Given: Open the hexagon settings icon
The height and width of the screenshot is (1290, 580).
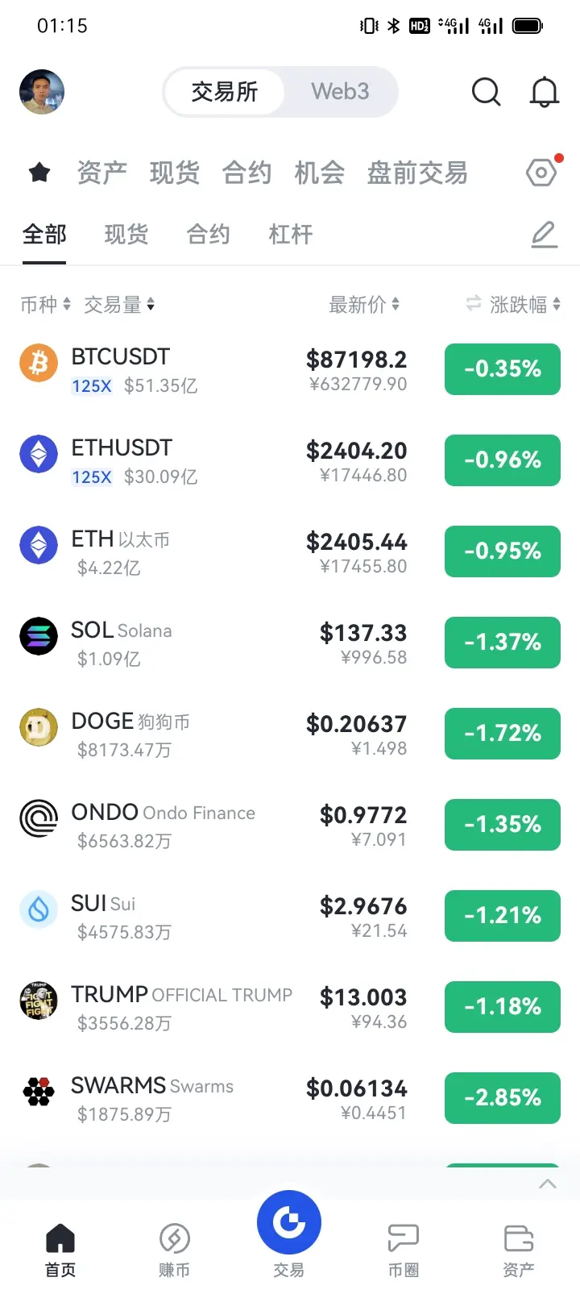Looking at the screenshot, I should (x=541, y=173).
